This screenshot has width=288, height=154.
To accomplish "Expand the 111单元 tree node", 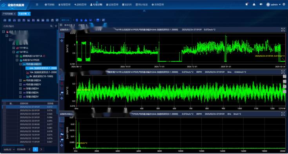I will pyautogui.click(x=14, y=48).
